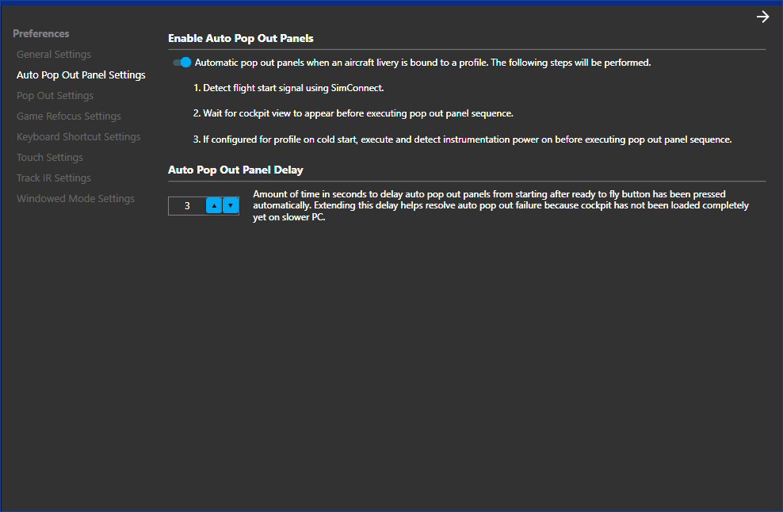Select Windowed Mode Settings
Screen dimensions: 783x512
(75, 199)
